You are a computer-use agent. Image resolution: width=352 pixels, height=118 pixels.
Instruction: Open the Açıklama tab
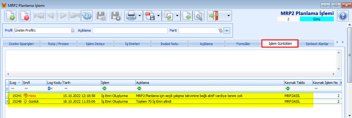coord(206,44)
